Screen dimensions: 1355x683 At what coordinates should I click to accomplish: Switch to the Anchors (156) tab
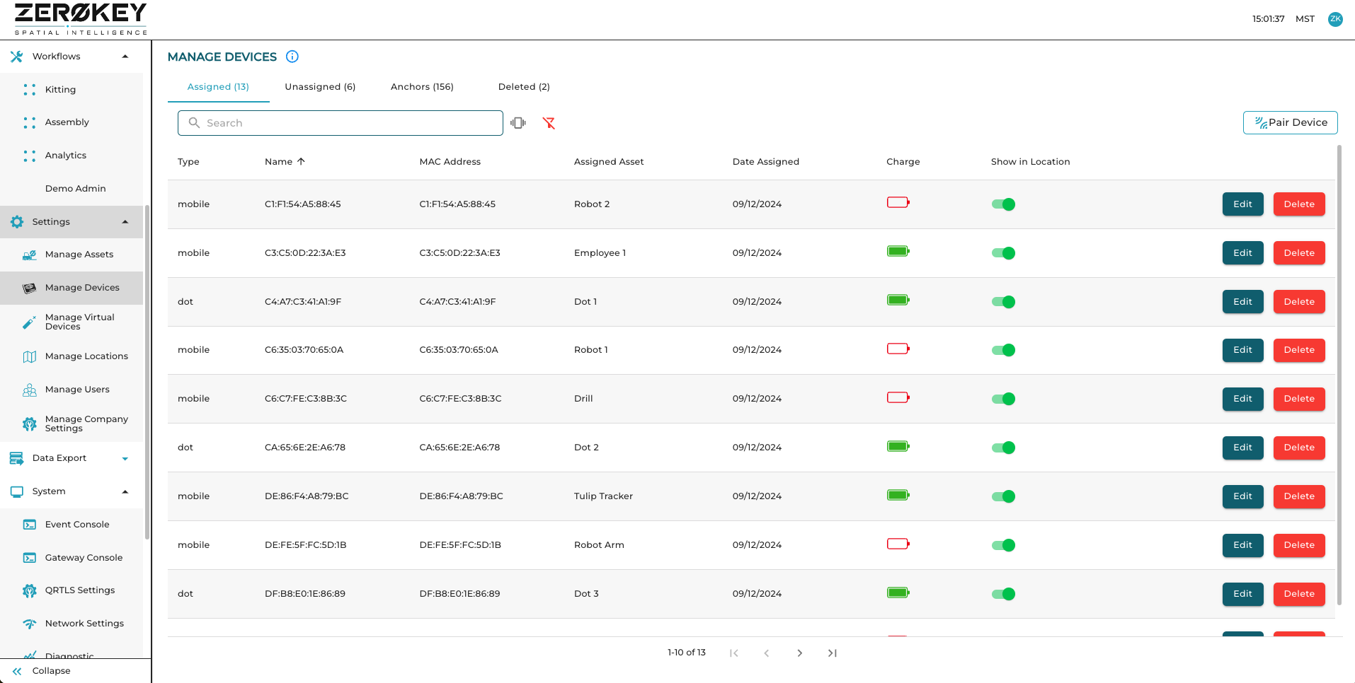coord(422,87)
